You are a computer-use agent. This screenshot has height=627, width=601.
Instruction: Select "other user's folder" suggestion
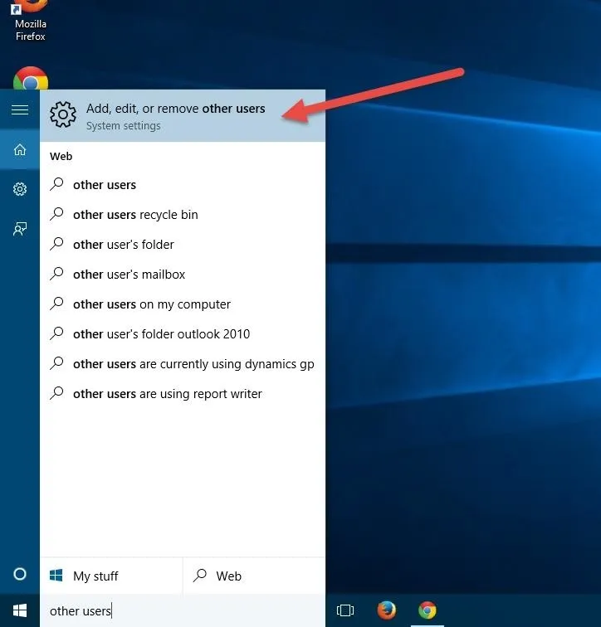(x=183, y=245)
